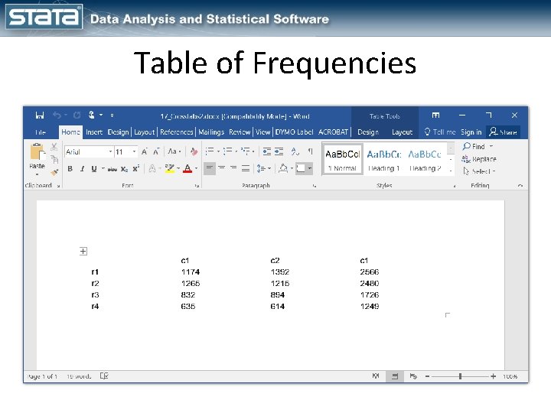This screenshot has width=551, height=413.
Task: Click the Redo icon in quick access
Action: [x=77, y=115]
